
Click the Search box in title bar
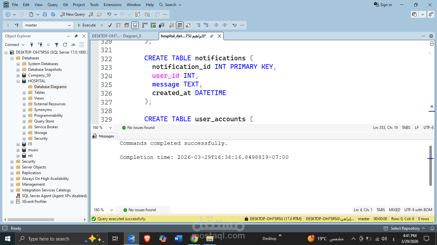[170, 5]
